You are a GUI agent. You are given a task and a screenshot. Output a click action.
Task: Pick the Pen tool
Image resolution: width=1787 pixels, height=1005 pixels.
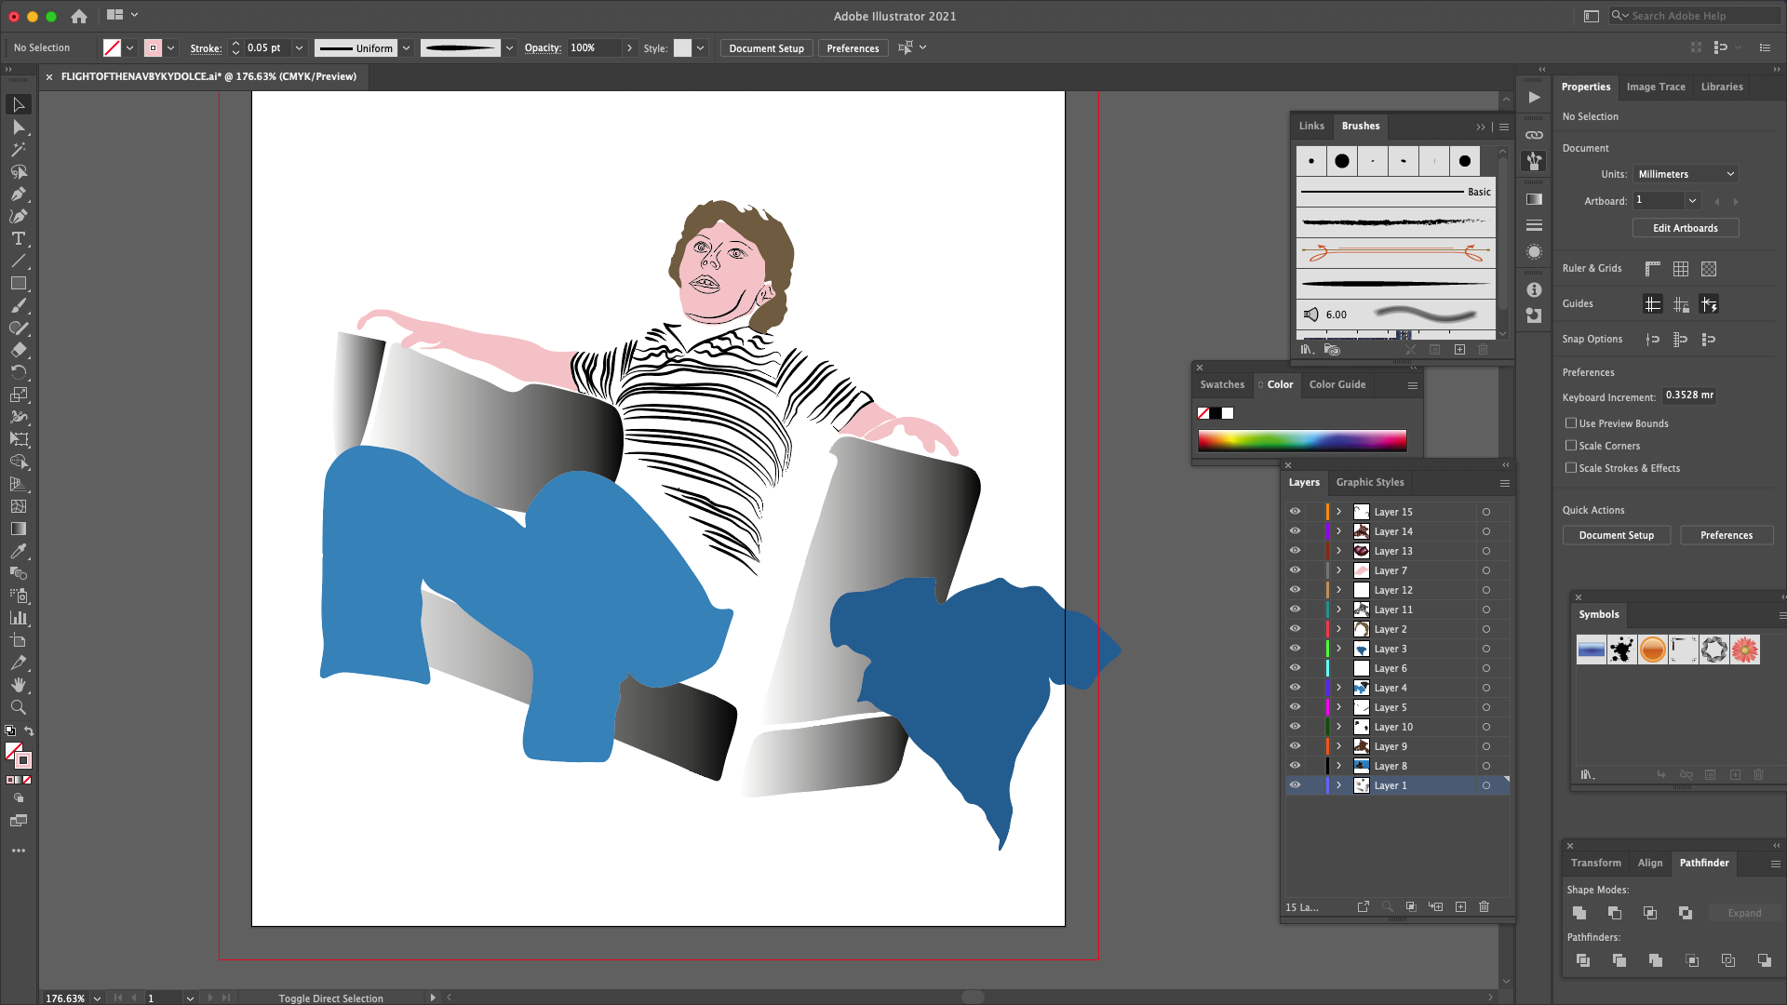coord(19,194)
